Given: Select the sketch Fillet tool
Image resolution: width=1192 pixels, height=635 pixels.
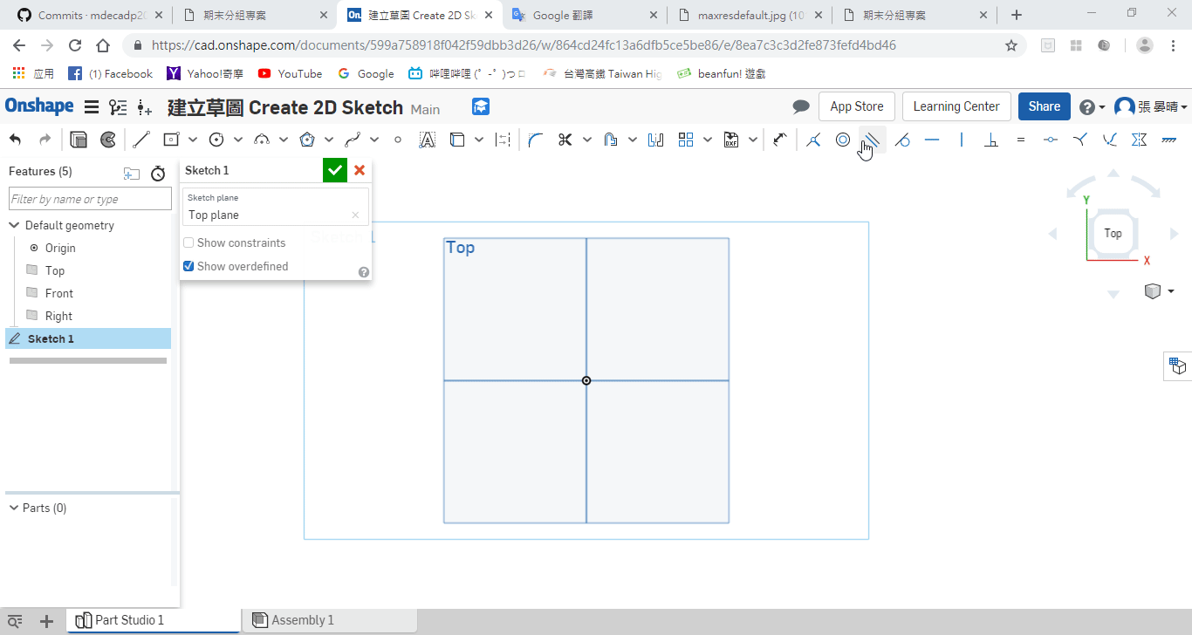Looking at the screenshot, I should 536,140.
